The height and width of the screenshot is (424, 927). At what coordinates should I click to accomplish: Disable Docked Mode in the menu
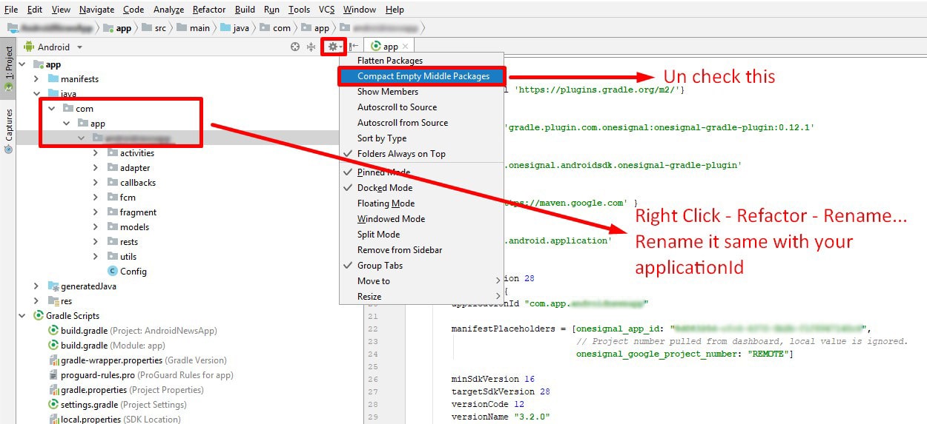(384, 188)
